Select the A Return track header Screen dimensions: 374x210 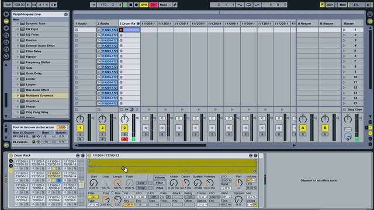pos(307,23)
